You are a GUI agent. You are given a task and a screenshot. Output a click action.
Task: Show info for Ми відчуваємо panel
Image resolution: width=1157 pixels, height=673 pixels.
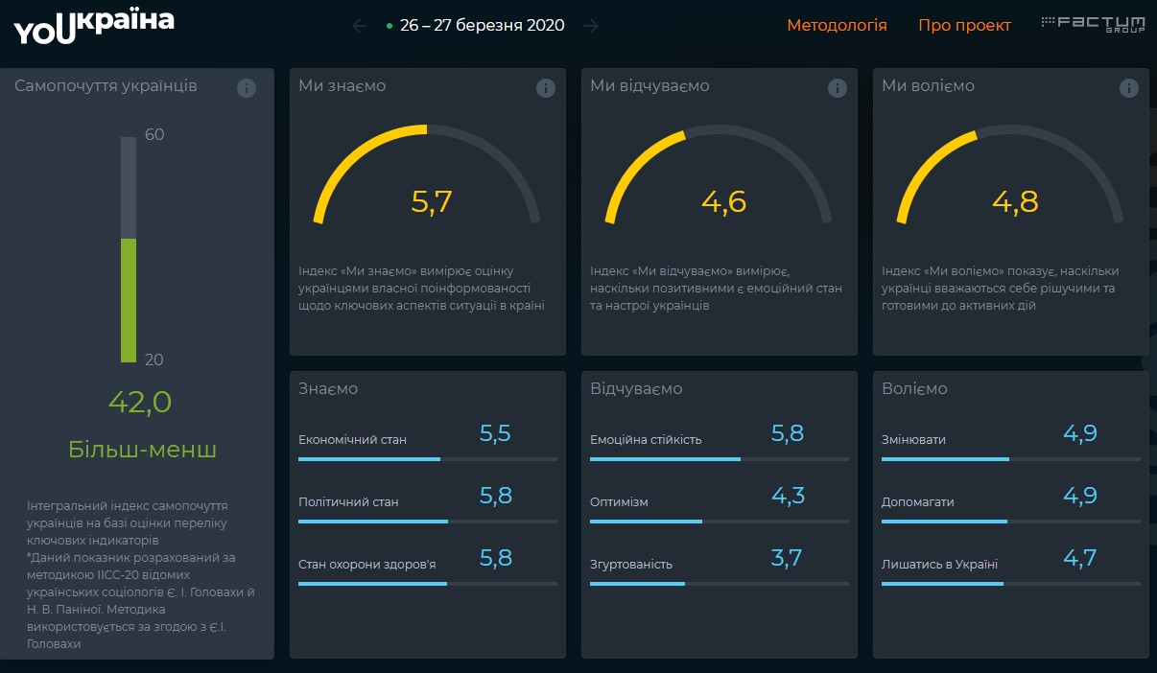838,88
